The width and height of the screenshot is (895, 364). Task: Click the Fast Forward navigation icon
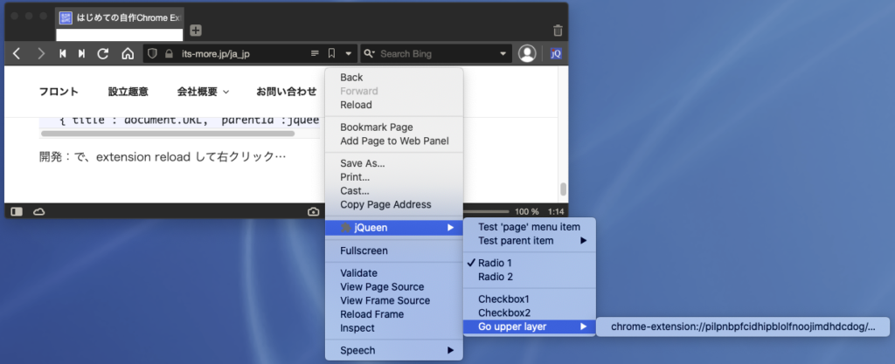coord(82,54)
